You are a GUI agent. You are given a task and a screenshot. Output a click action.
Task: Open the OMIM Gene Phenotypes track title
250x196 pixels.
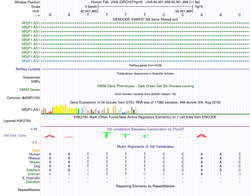pos(145,86)
